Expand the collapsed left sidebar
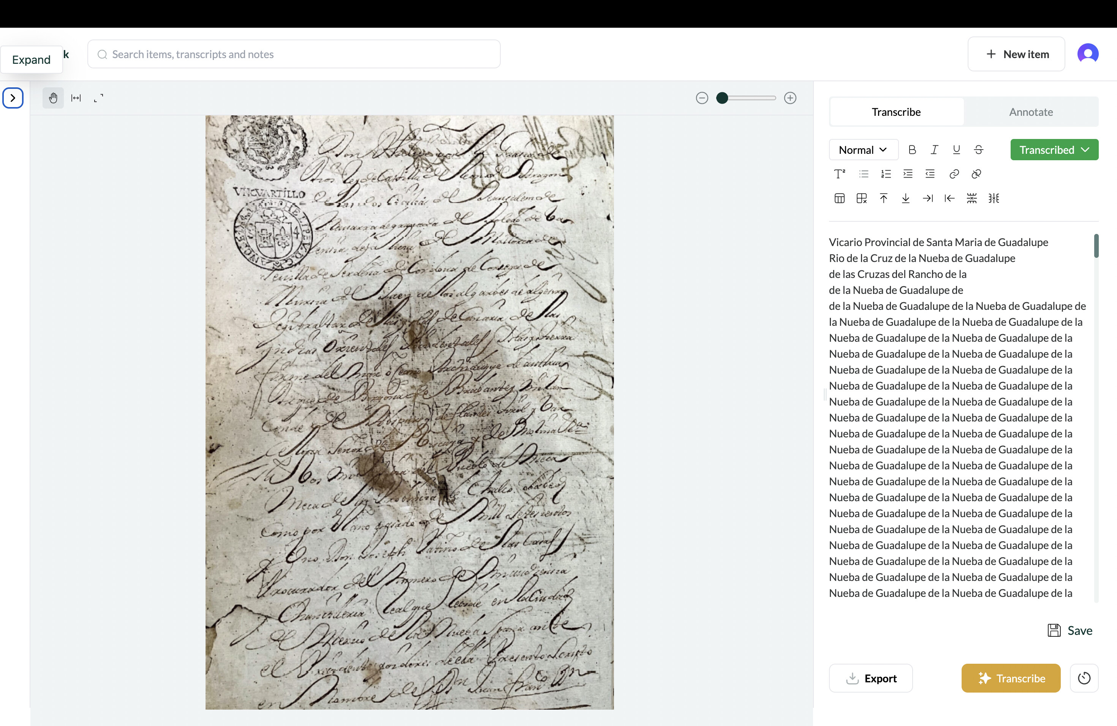This screenshot has height=726, width=1117. click(13, 98)
